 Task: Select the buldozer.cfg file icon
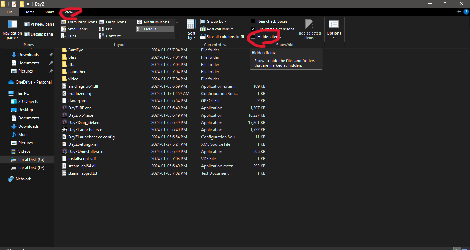(x=64, y=94)
